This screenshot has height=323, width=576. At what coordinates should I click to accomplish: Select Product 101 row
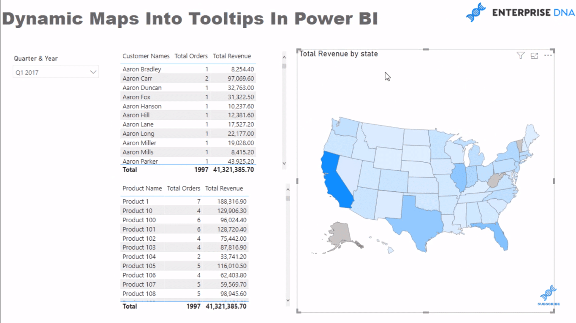[185, 229]
